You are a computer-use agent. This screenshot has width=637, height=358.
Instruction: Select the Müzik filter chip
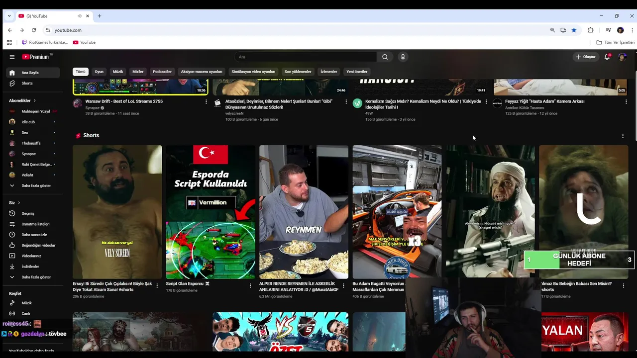[118, 72]
